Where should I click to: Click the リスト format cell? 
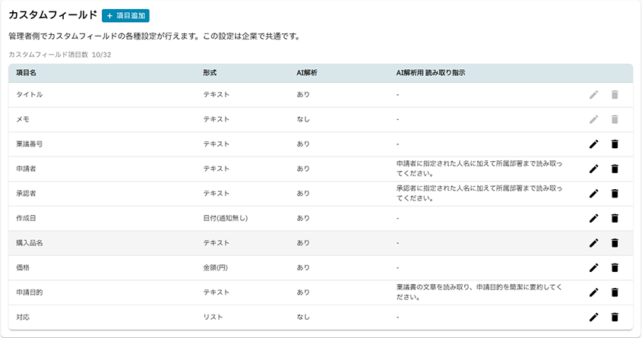(x=213, y=317)
